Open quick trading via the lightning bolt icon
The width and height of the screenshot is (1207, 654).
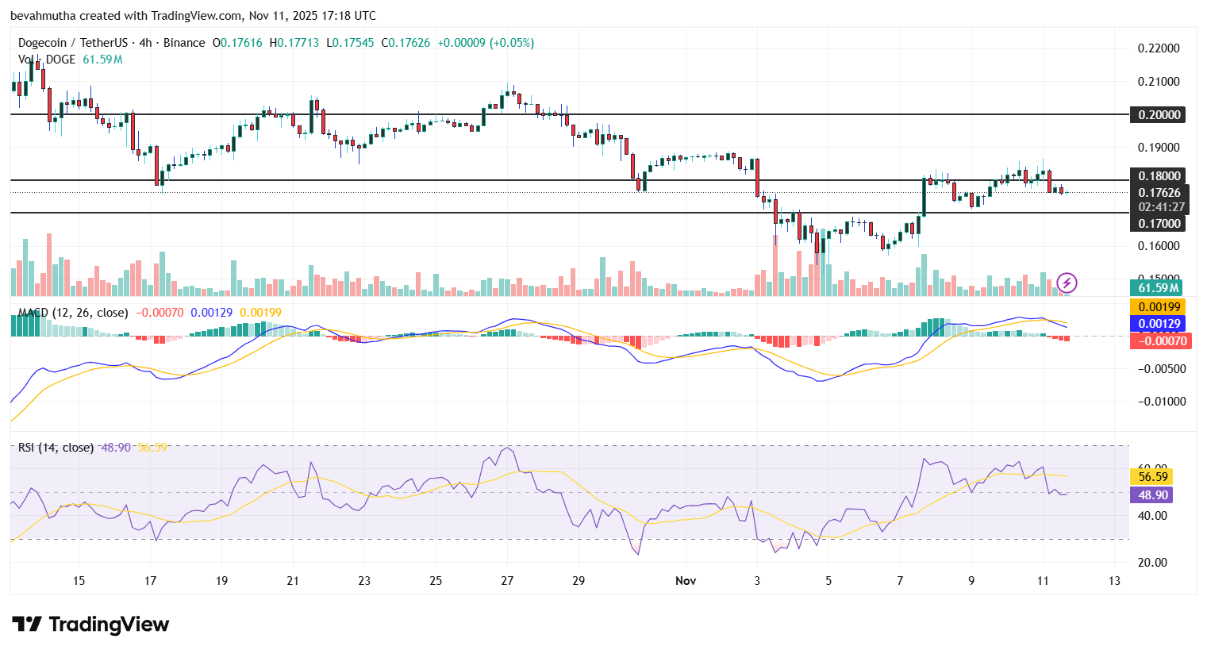1066,283
